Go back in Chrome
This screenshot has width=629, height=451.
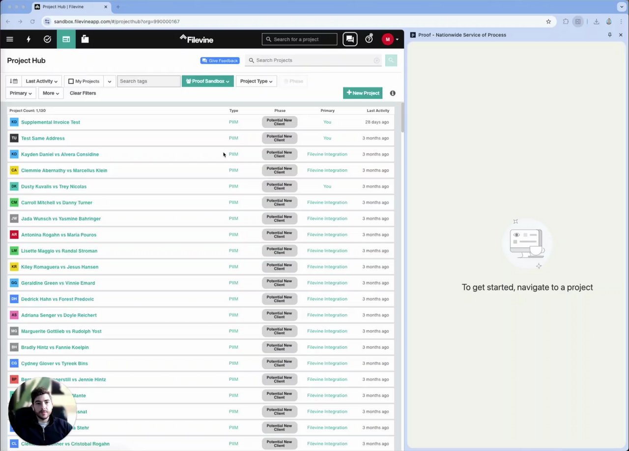click(x=8, y=22)
